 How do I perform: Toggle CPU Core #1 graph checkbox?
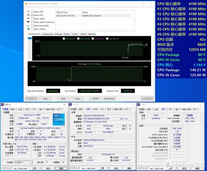[x=64, y=39]
